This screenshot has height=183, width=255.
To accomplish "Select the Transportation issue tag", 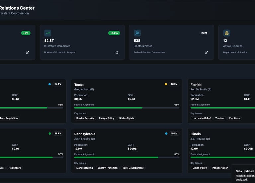I will pos(220,168).
